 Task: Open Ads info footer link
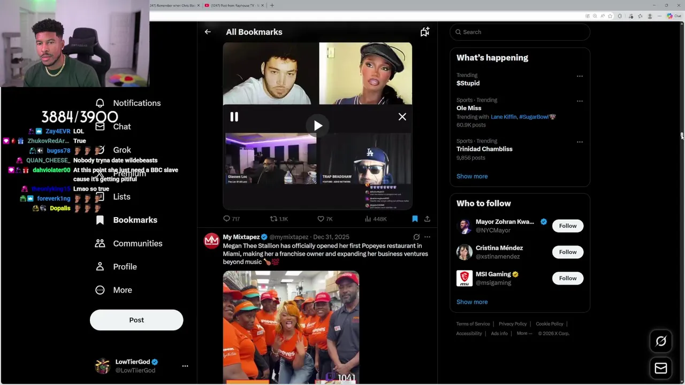[499, 334]
